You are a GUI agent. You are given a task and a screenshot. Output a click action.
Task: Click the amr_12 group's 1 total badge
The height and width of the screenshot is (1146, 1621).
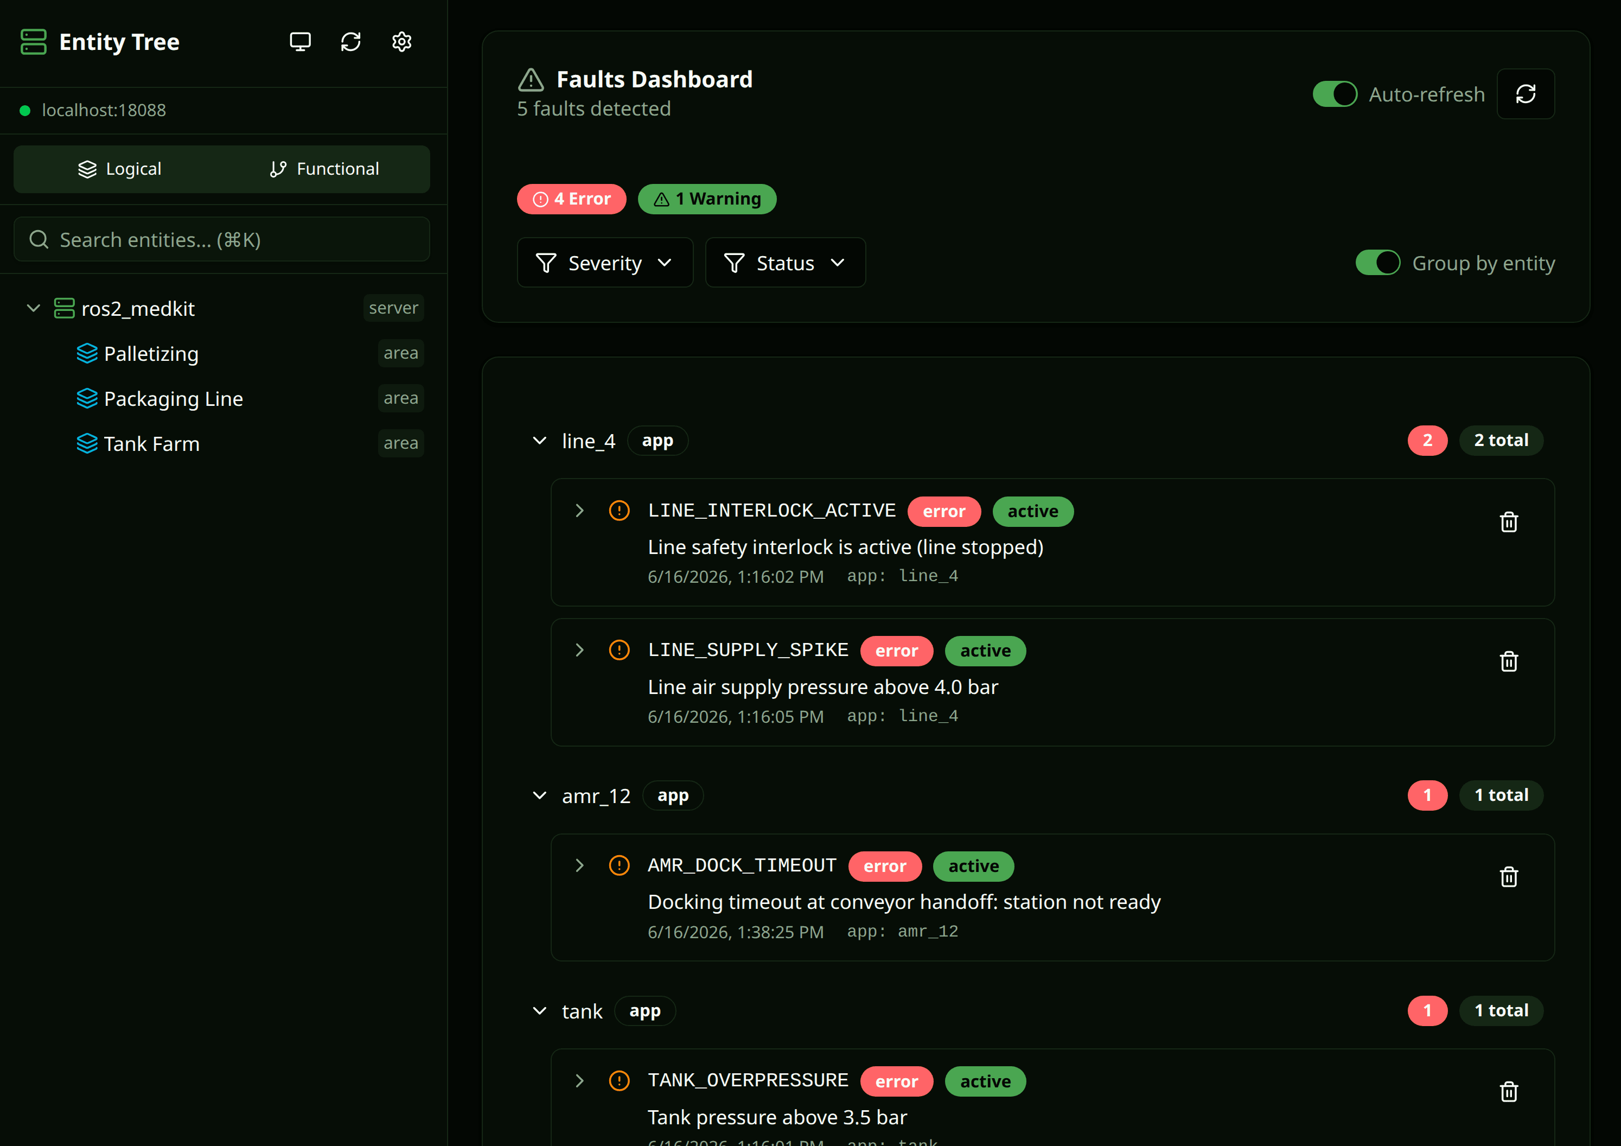(x=1501, y=795)
